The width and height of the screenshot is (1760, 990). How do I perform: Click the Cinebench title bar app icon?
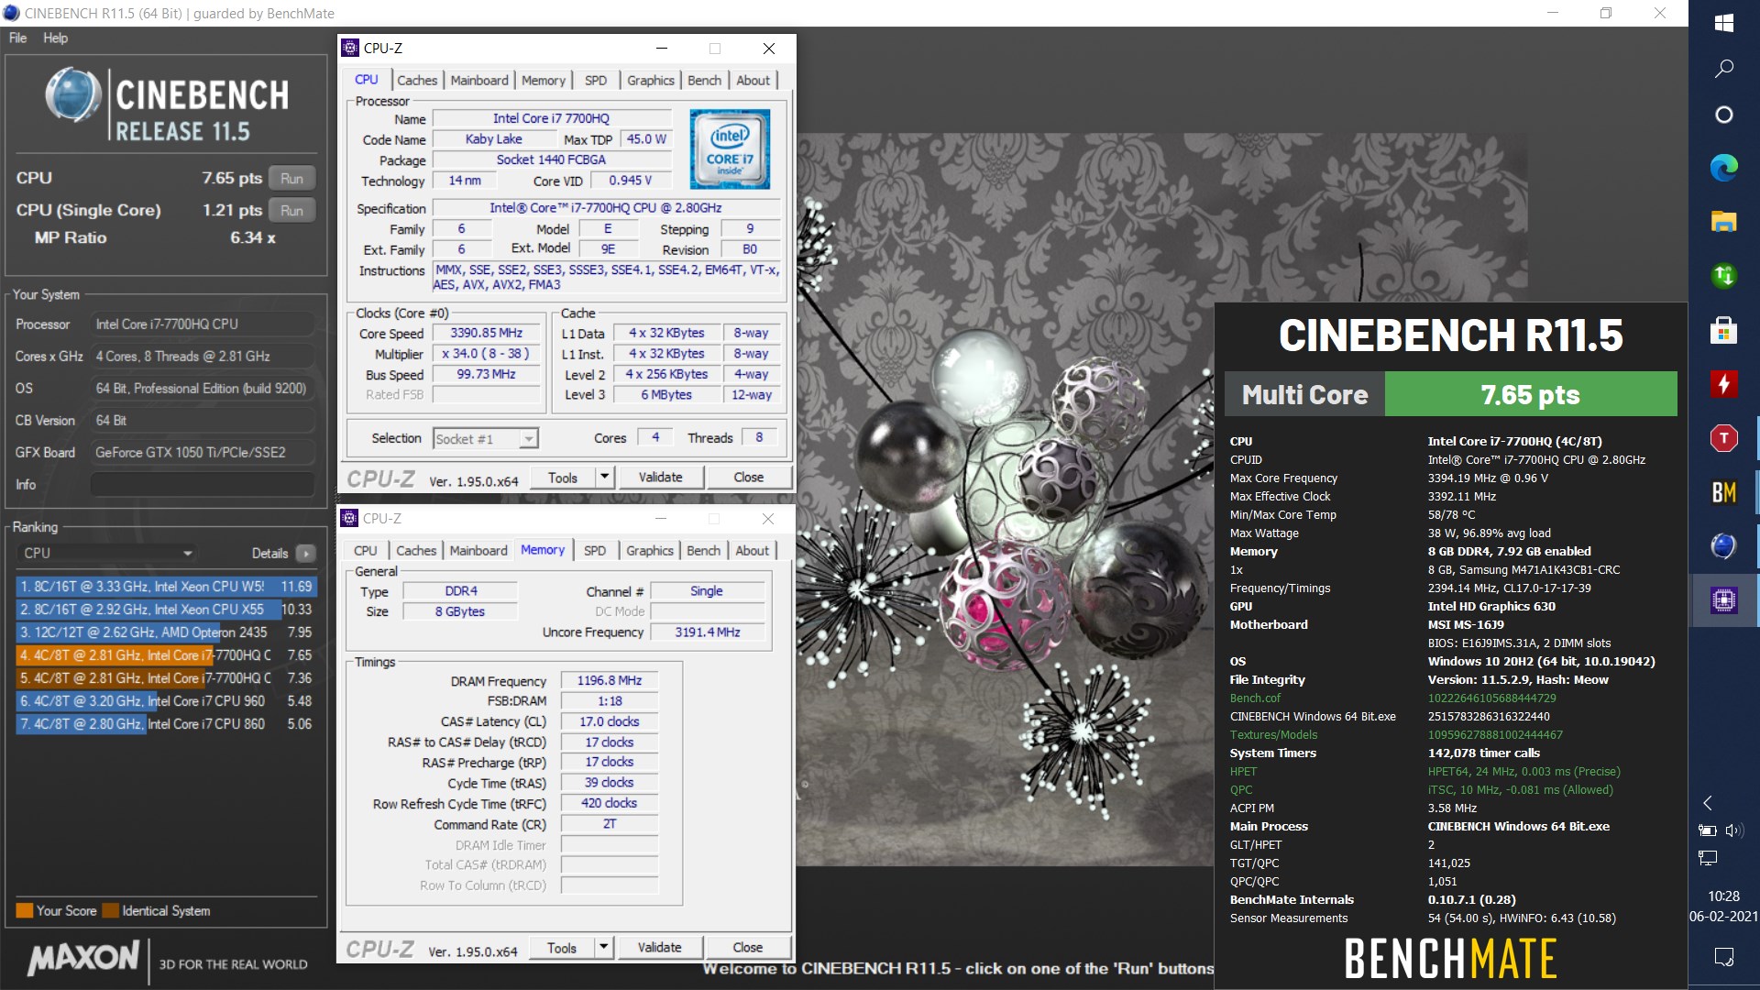pos(11,13)
